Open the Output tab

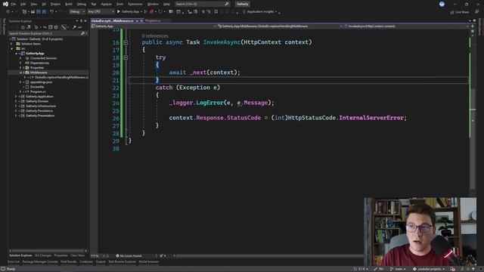point(101,261)
